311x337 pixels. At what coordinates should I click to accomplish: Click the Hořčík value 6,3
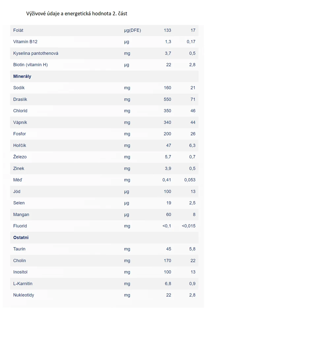[192, 145]
